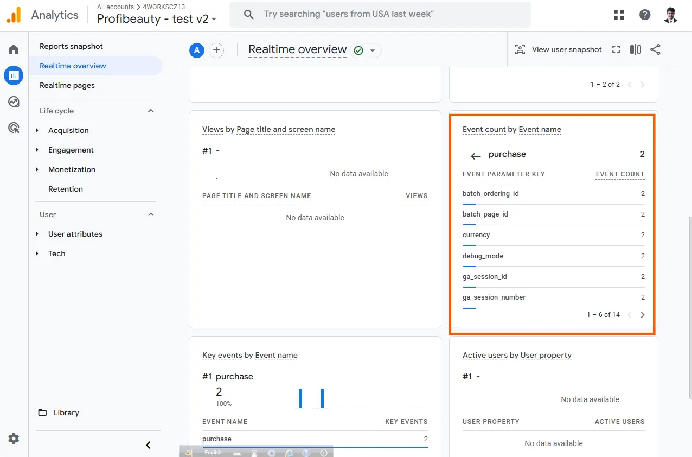The image size is (692, 457).
Task: Open the Profibeauty - test v2 property selector
Action: (x=157, y=19)
